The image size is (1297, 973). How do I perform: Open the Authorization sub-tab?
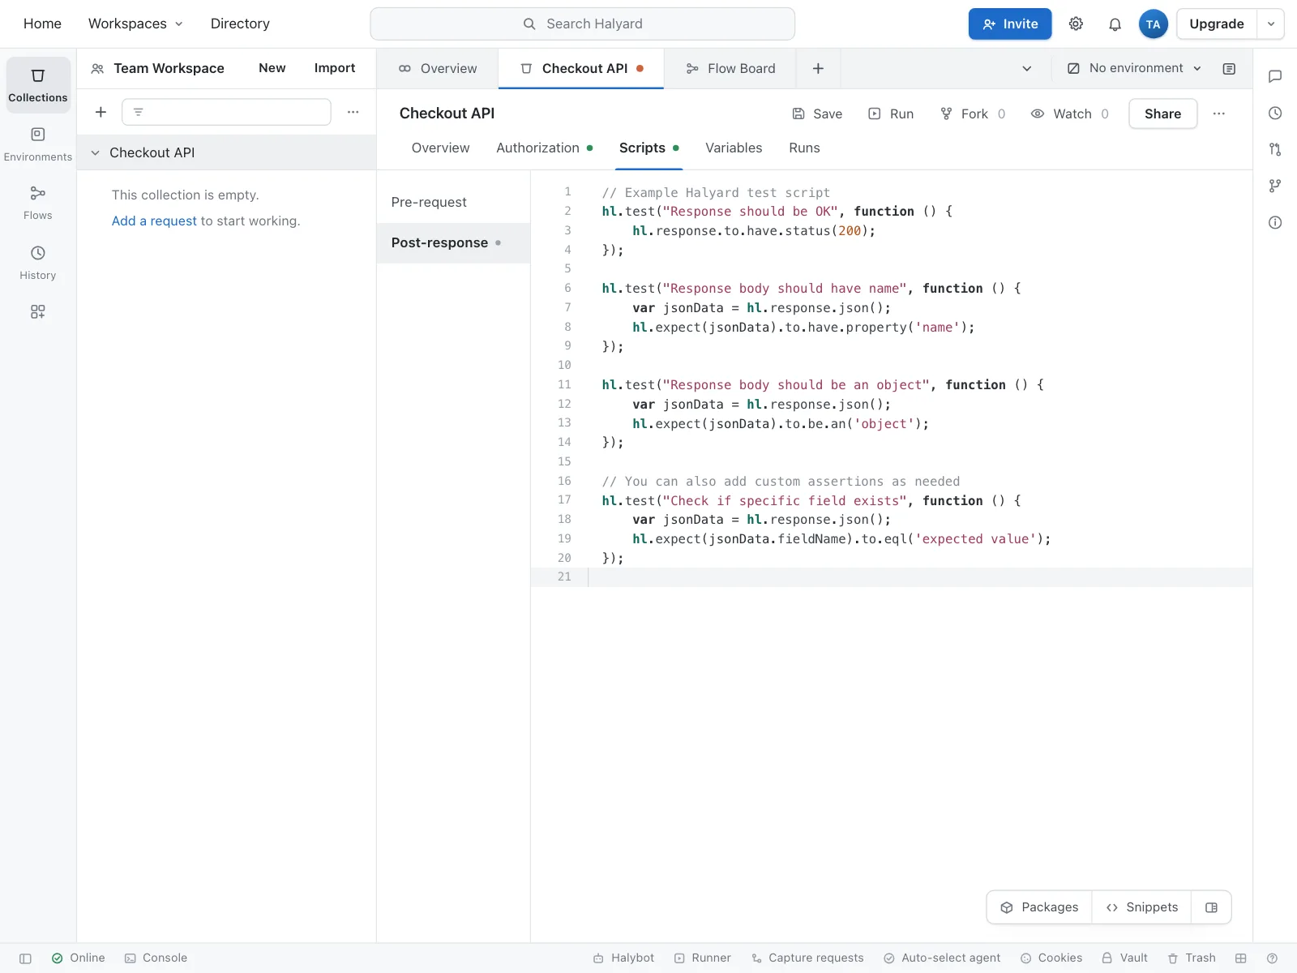[545, 148]
